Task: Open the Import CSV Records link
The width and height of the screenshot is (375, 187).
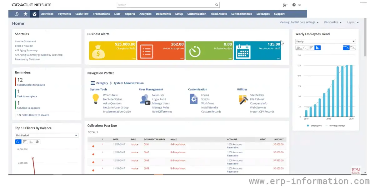Action: 262,112
